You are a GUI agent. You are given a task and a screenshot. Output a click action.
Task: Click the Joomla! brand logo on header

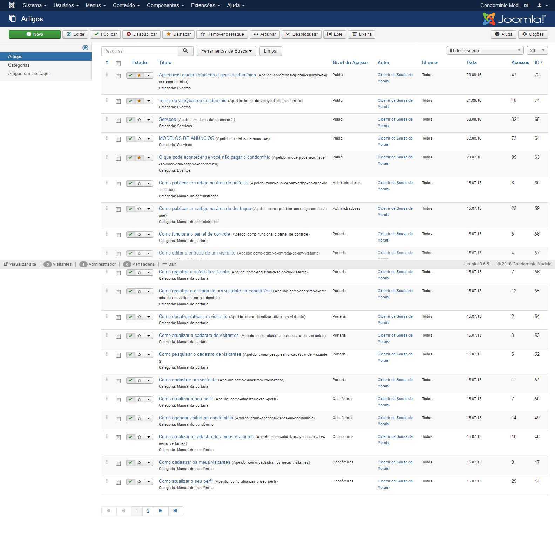tap(514, 19)
